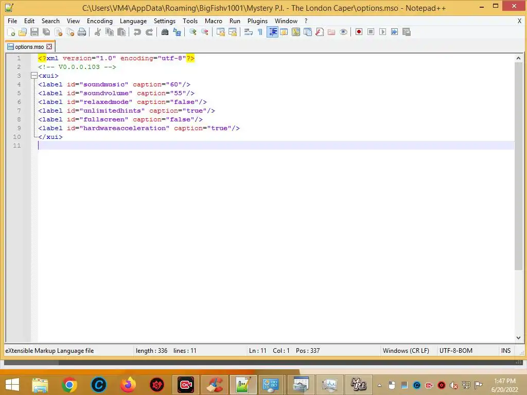Image resolution: width=527 pixels, height=395 pixels.
Task: Click the Paste toolbar icon
Action: pyautogui.click(x=121, y=32)
